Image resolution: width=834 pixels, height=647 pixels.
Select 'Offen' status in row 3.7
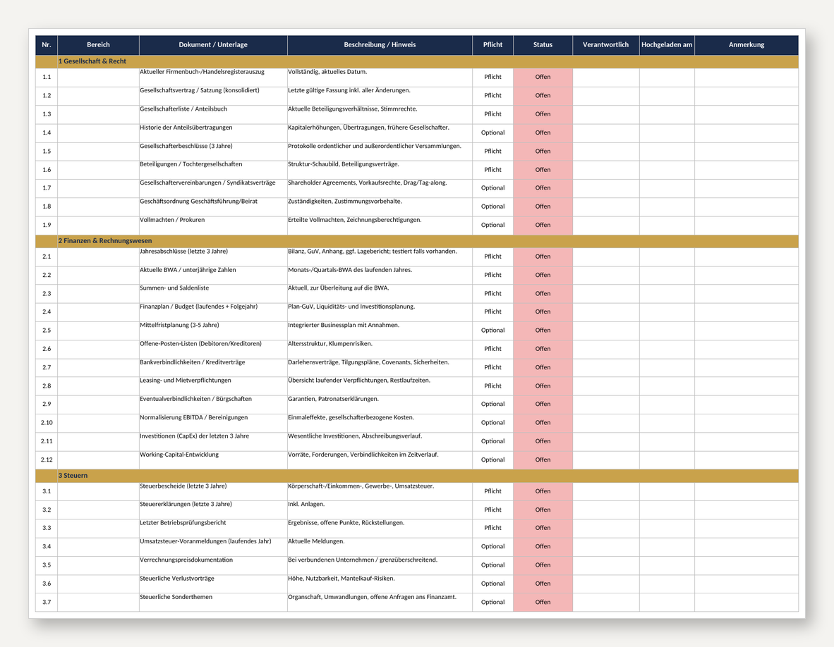point(543,603)
